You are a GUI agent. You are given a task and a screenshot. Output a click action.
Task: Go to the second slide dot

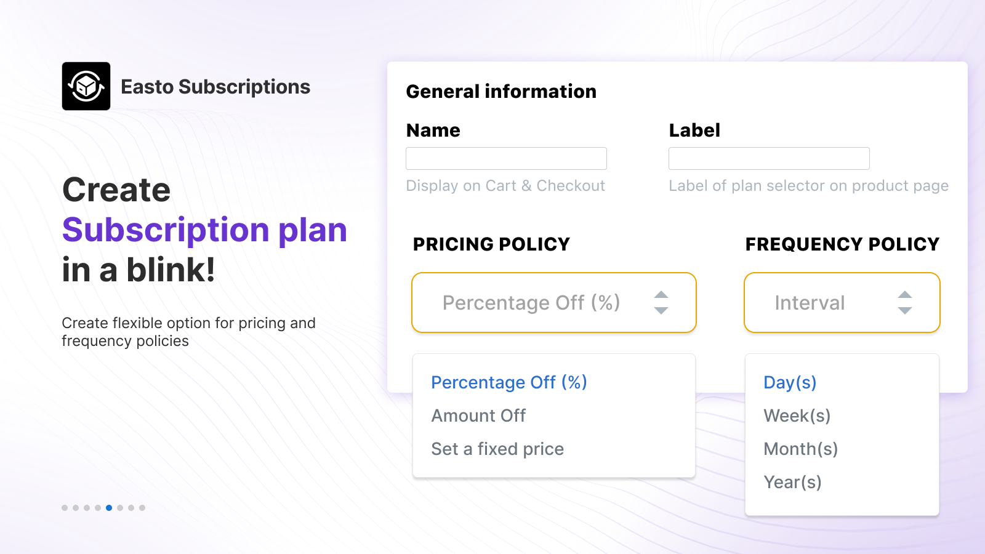coord(76,508)
